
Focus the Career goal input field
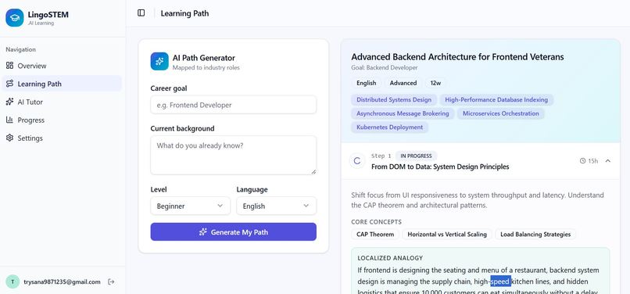(234, 105)
